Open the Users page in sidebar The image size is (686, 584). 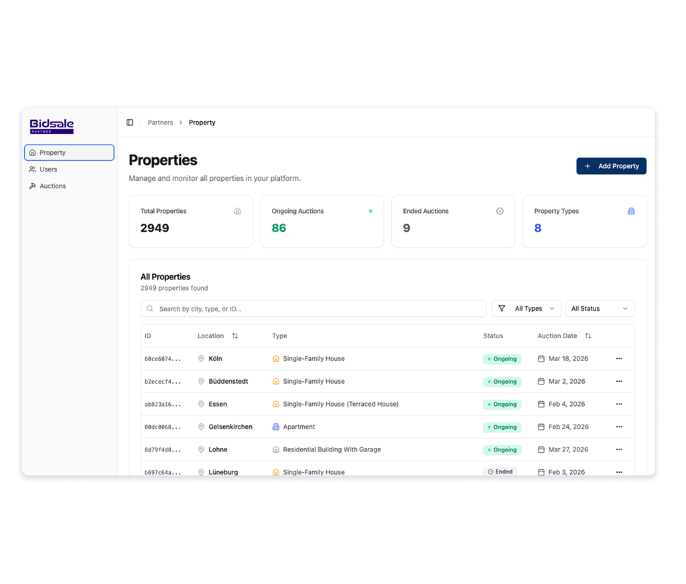tap(48, 169)
